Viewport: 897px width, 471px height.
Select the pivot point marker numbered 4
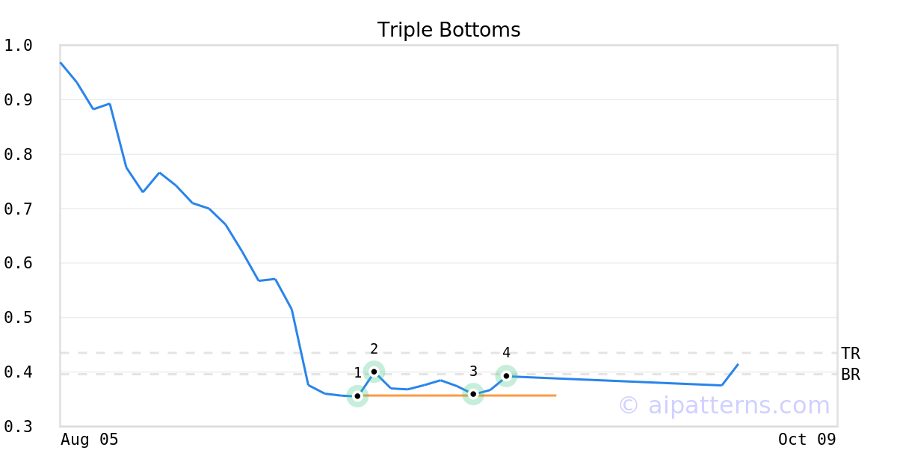pos(506,376)
